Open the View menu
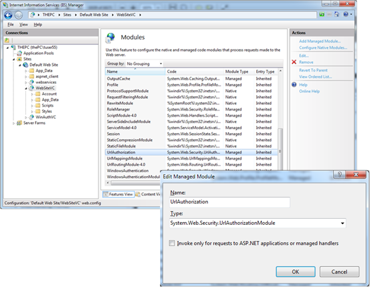 pyautogui.click(x=23, y=24)
